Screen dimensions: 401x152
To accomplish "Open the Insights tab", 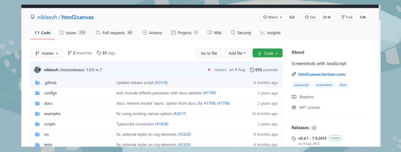I will point(271,32).
